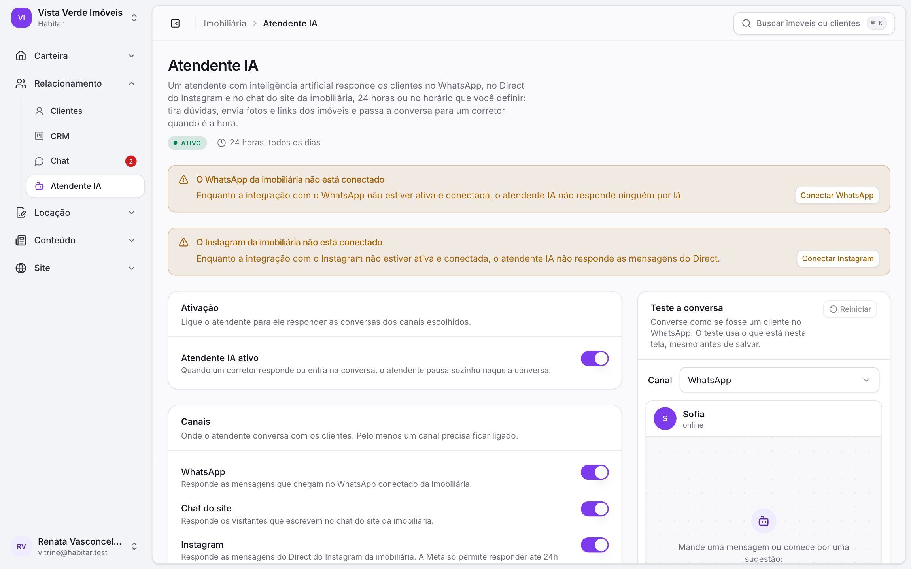The image size is (911, 569).
Task: Click the Locação document pen icon
Action: click(x=21, y=213)
